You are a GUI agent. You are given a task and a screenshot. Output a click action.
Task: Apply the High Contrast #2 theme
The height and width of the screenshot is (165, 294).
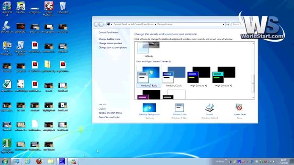pyautogui.click(x=224, y=77)
